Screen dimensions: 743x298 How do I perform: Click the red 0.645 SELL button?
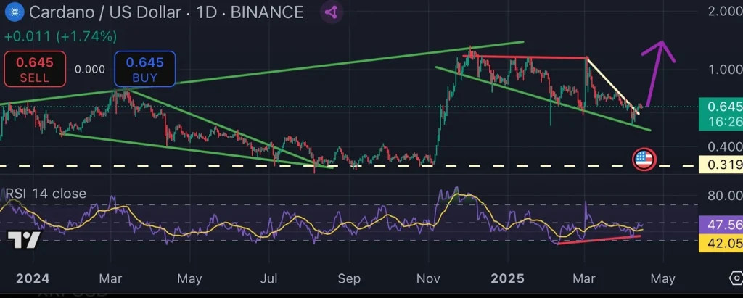pyautogui.click(x=35, y=69)
